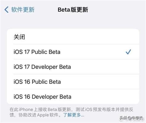Image resolution: width=146 pixels, height=123 pixels.
Task: Pick the iOS 16 Developer Beta option
Action: click(x=73, y=96)
